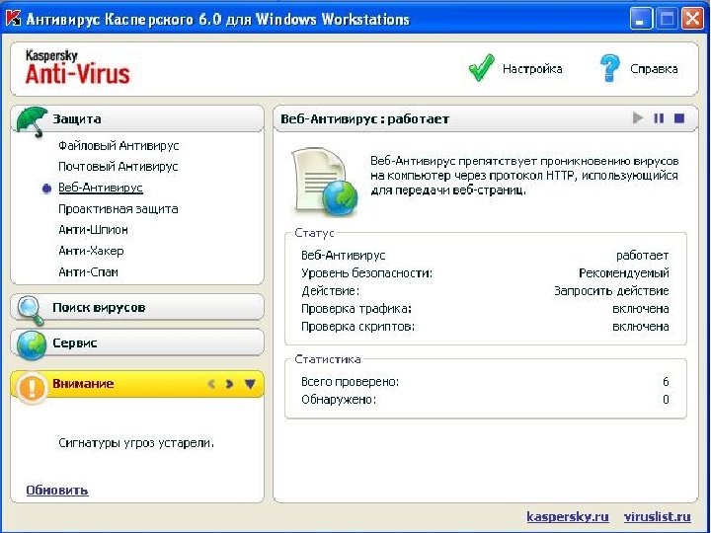The height and width of the screenshot is (533, 711).
Task: Select the Веб-Антивирус component
Action: pos(101,188)
